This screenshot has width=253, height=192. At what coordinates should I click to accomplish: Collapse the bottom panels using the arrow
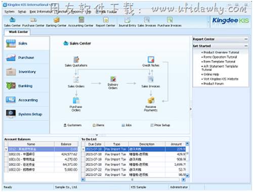click(x=97, y=135)
